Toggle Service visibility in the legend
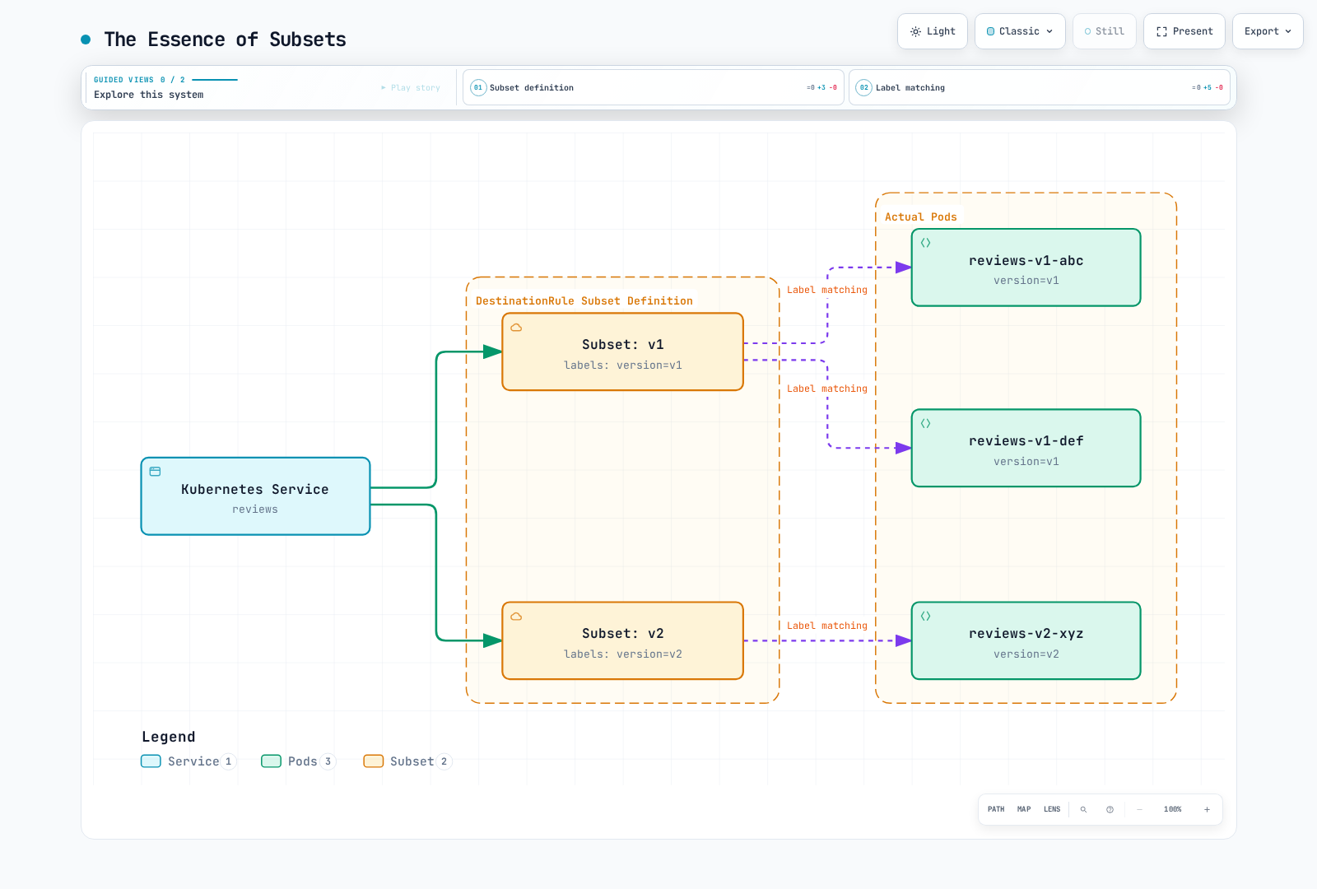 [188, 761]
